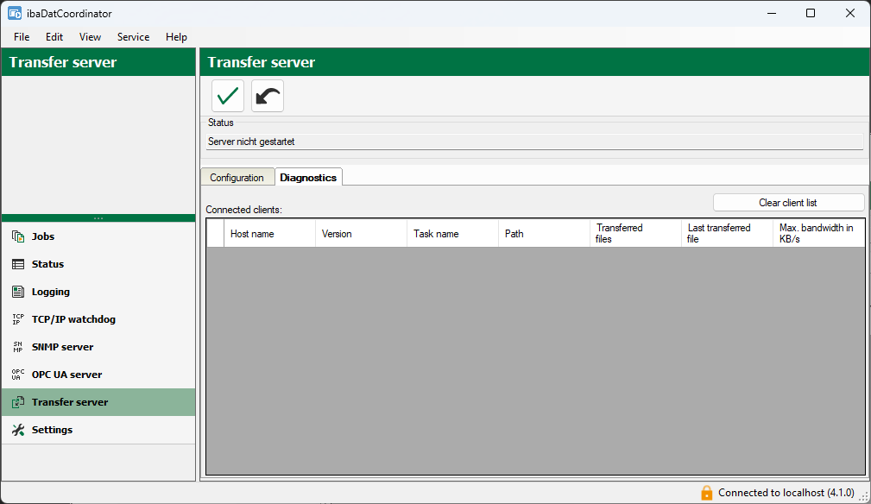Switch to the Configuration tab

click(237, 178)
